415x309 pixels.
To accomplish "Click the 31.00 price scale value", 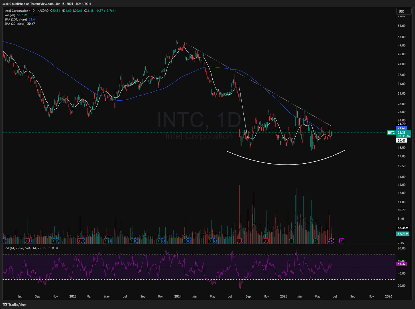I will tap(402, 93).
